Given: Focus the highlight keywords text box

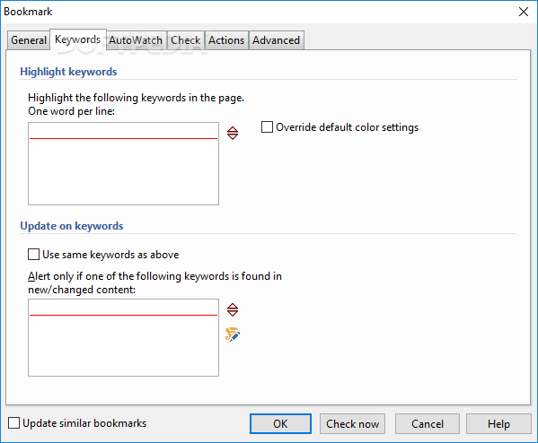Looking at the screenshot, I should (124, 164).
